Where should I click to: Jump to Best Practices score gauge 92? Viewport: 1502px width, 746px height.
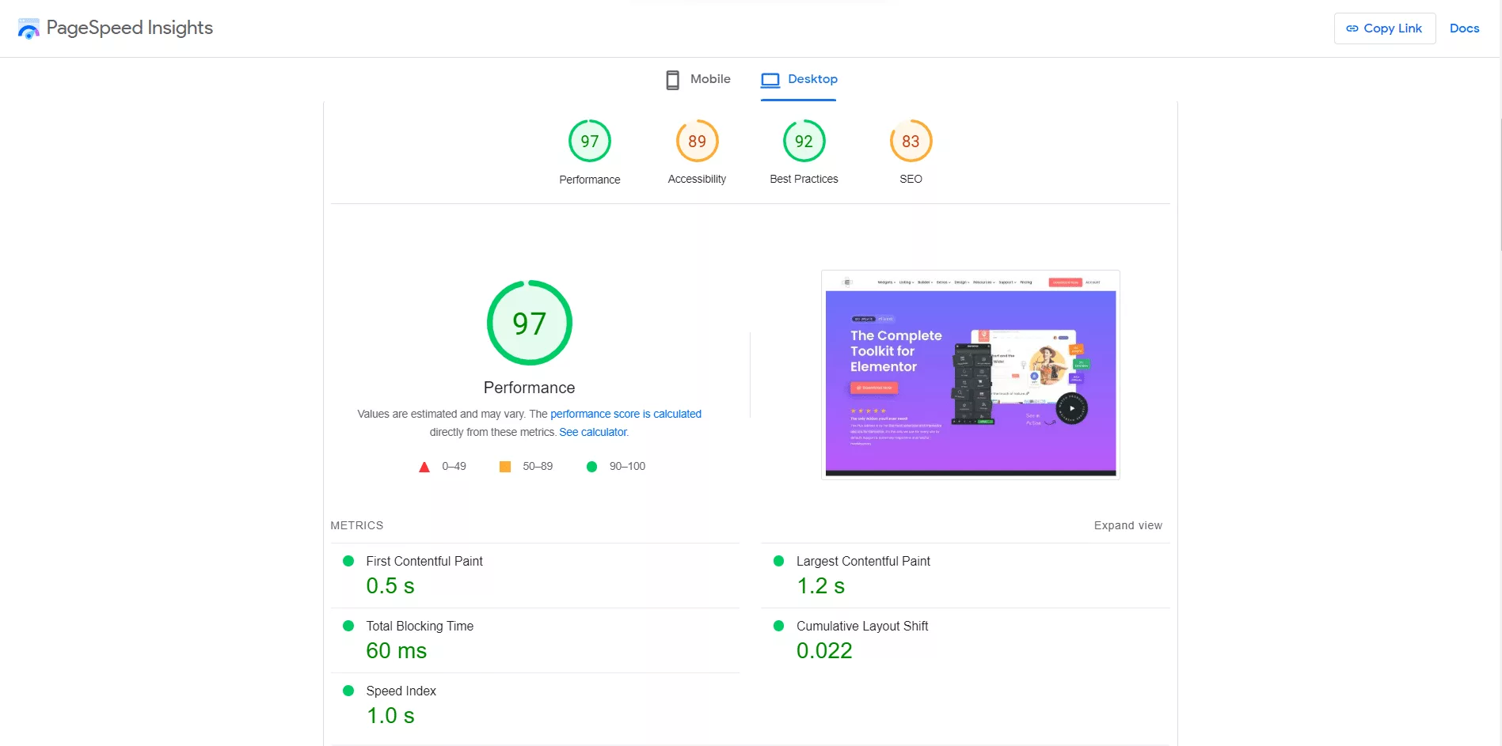coord(804,141)
